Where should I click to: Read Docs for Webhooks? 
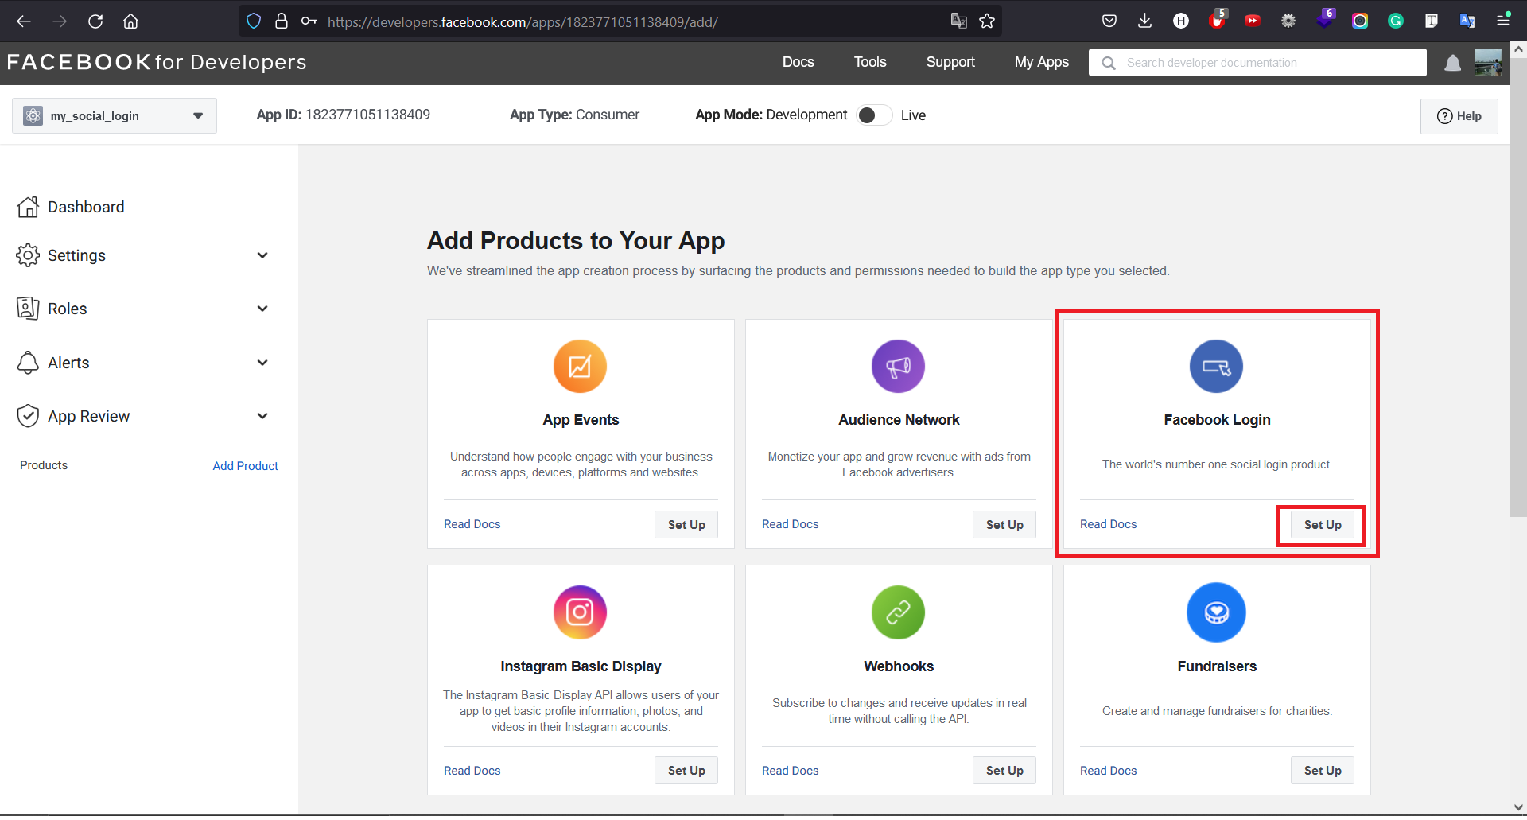click(791, 771)
